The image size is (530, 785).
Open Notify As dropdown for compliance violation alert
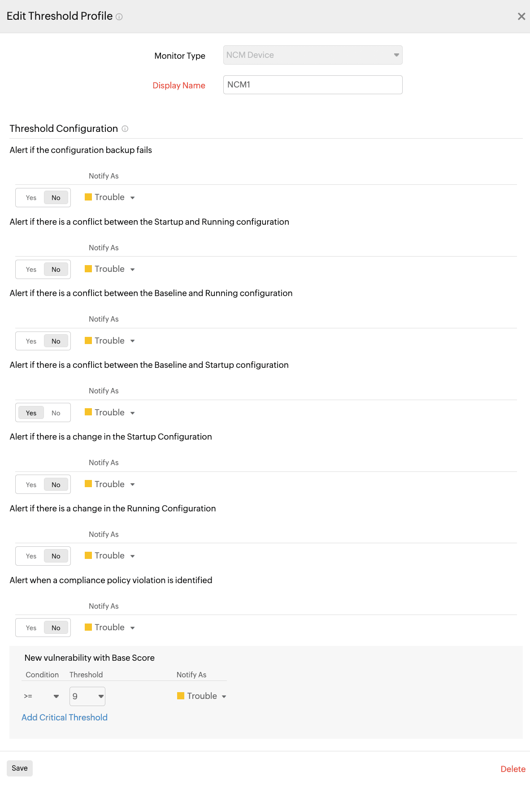[133, 627]
